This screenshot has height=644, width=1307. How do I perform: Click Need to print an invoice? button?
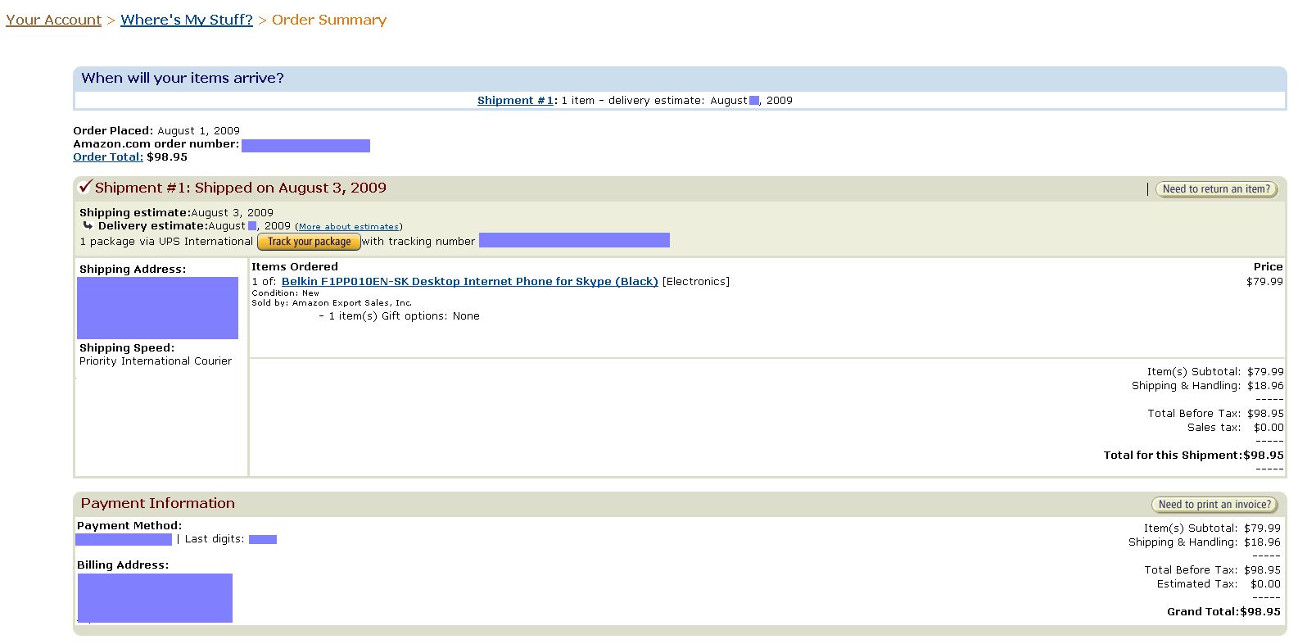(x=1214, y=505)
